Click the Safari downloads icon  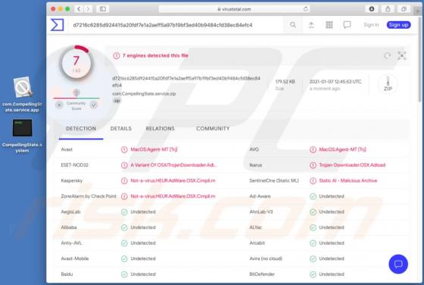372,9
